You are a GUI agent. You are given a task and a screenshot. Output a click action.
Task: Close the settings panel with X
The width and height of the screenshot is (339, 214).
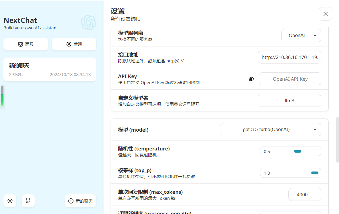(325, 14)
